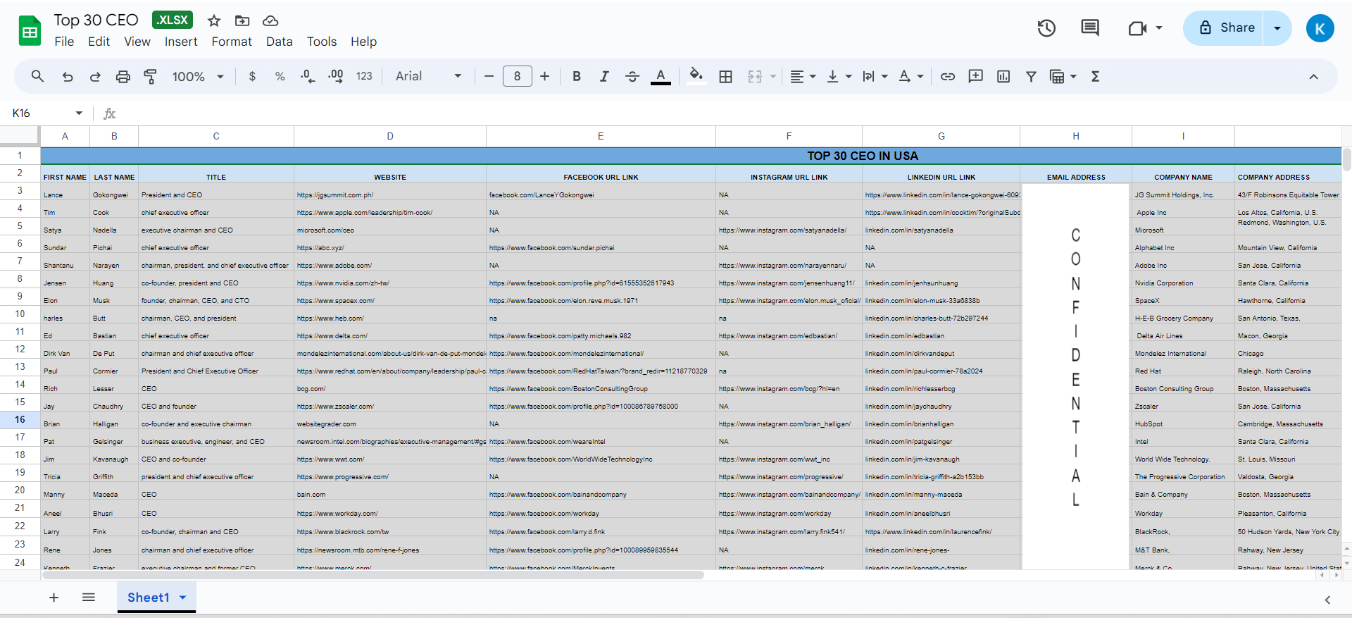Select column D header
Screen dimensions: 1352x618
[390, 136]
